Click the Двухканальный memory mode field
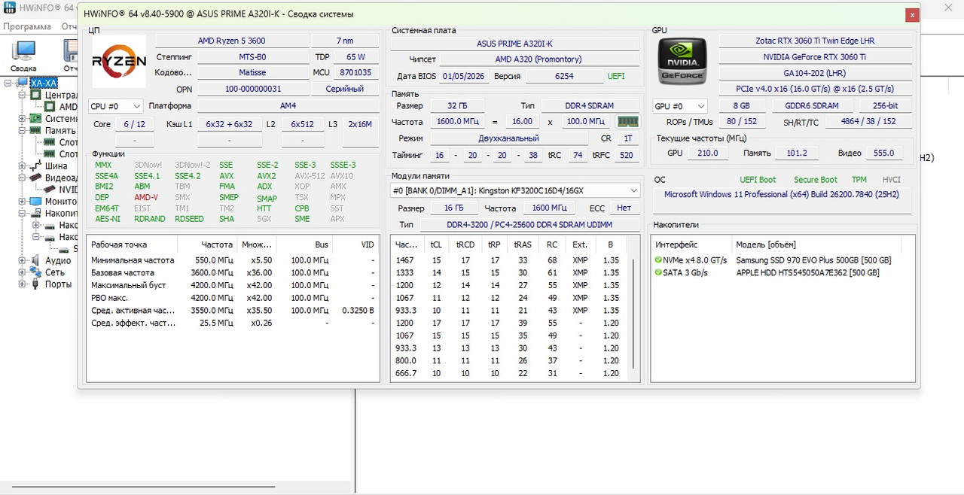The image size is (964, 495). pos(508,138)
